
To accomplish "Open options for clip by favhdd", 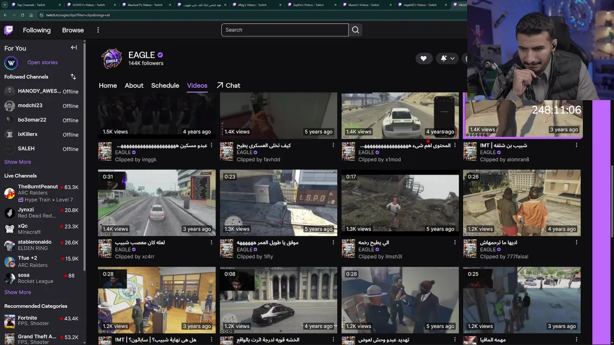I will (x=333, y=145).
